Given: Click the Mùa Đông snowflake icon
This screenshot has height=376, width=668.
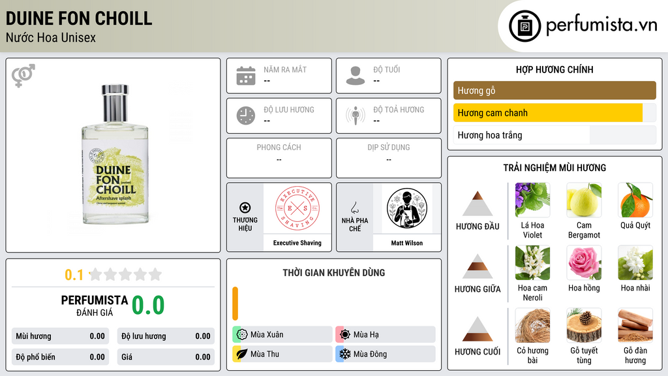Looking at the screenshot, I should (345, 354).
